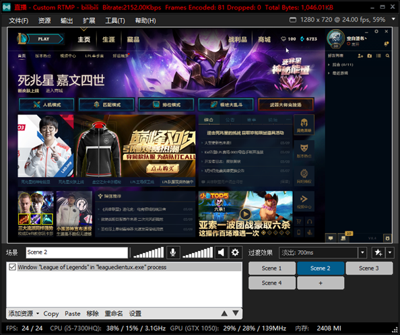Click the 武器大师竞技场 button

coord(286,105)
